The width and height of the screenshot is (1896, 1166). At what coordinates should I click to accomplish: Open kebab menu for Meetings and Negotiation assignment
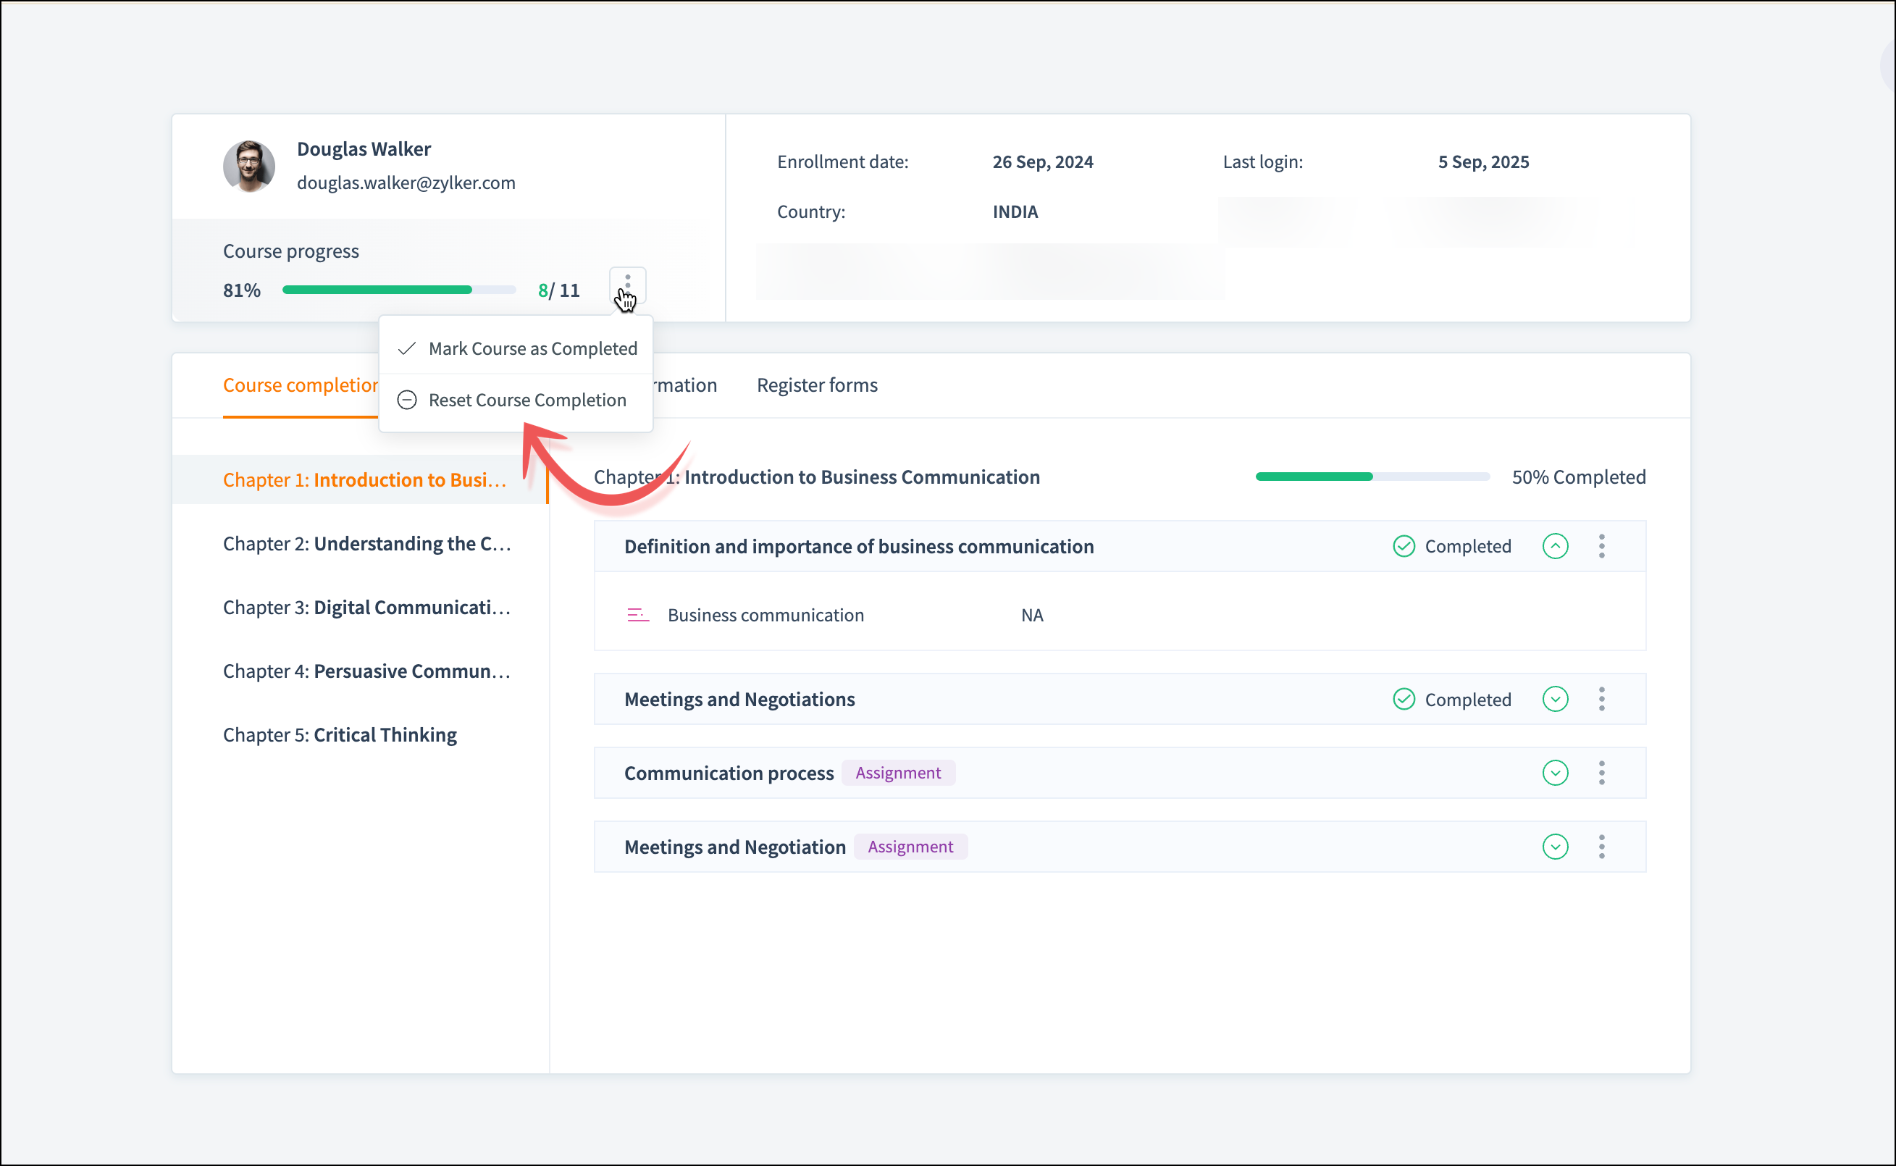coord(1601,847)
